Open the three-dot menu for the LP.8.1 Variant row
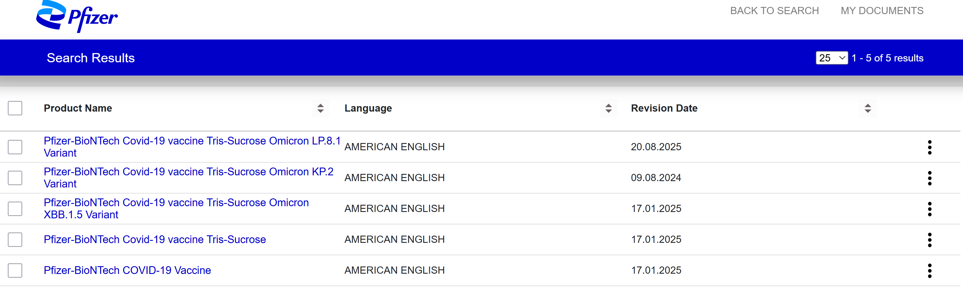The height and width of the screenshot is (308, 963). coord(929,147)
